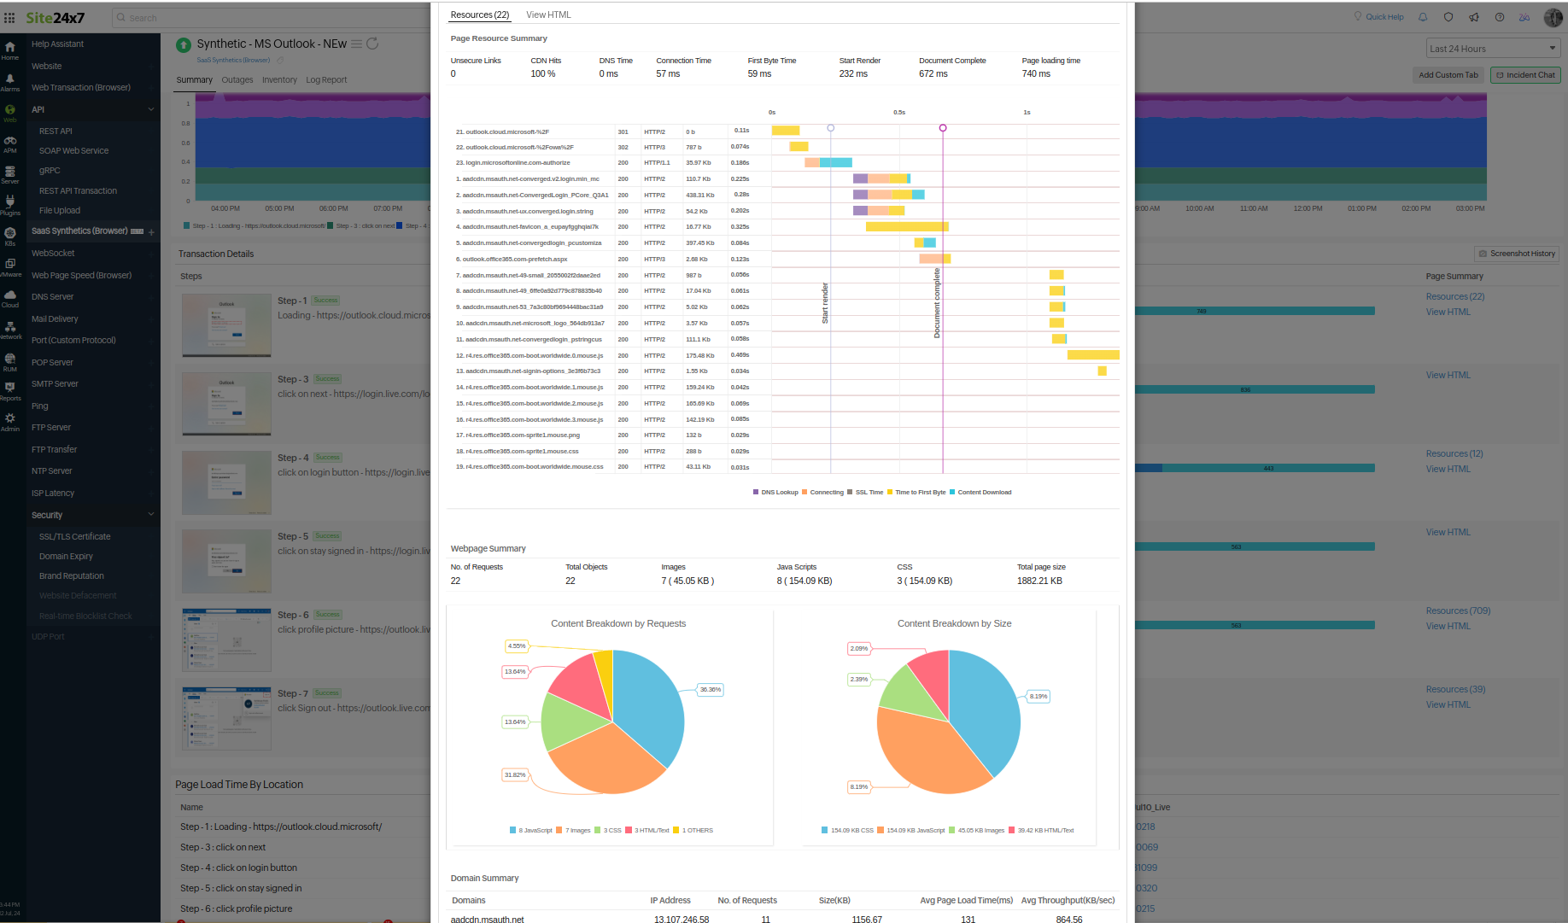Open the Last 24 Hours dropdown
Image resolution: width=1568 pixels, height=923 pixels.
1493,48
